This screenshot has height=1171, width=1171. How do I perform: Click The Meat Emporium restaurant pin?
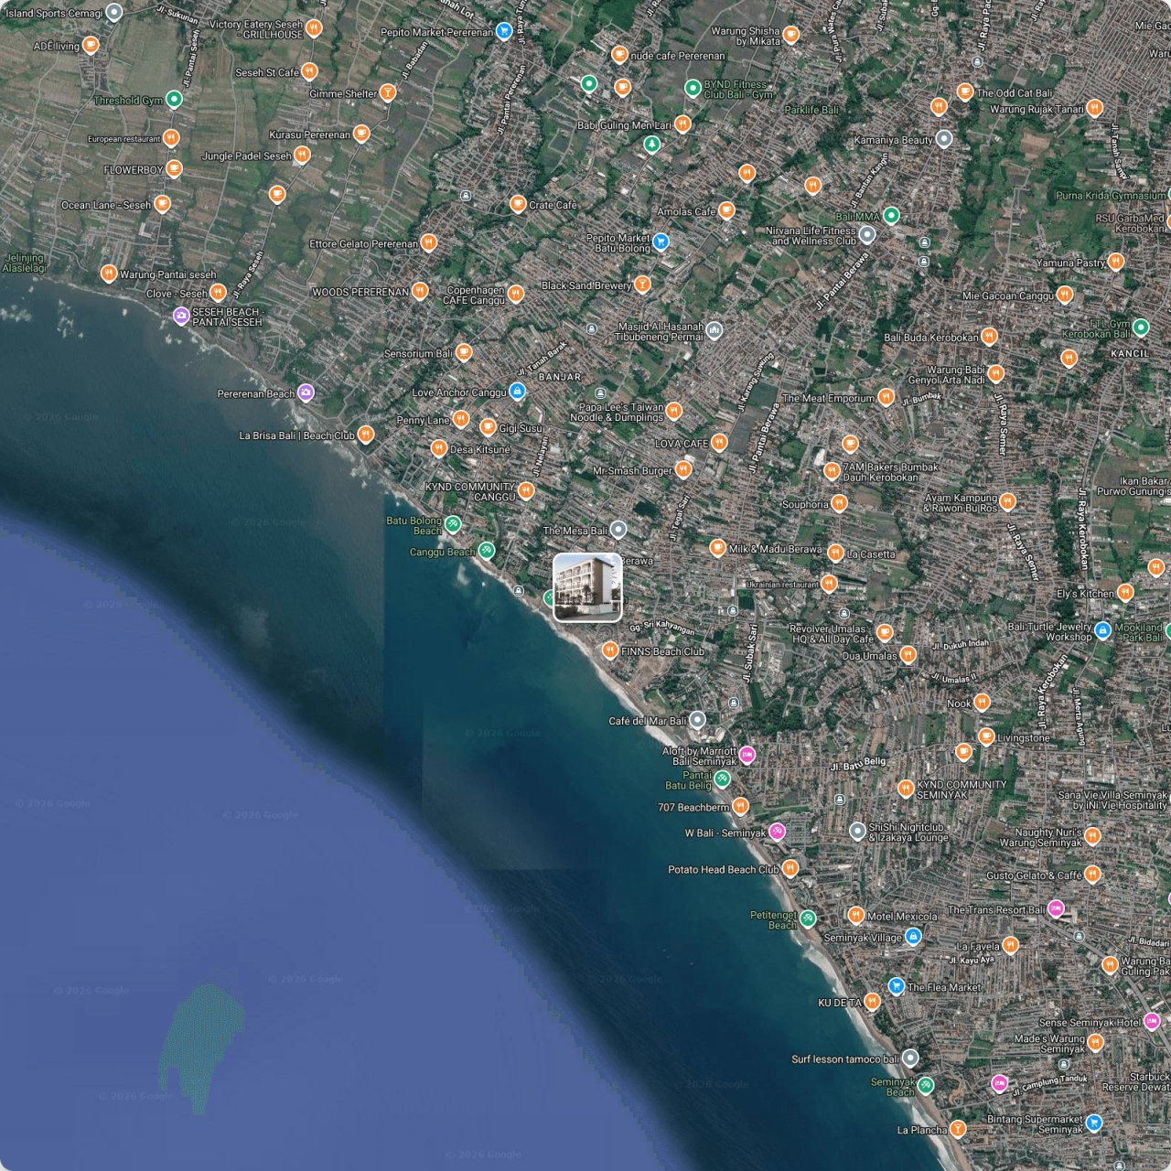tap(886, 398)
